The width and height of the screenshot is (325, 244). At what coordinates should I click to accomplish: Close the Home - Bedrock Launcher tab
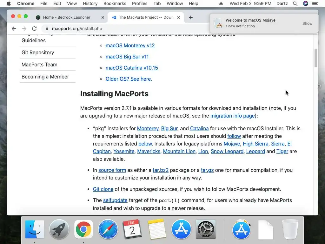[x=103, y=17]
